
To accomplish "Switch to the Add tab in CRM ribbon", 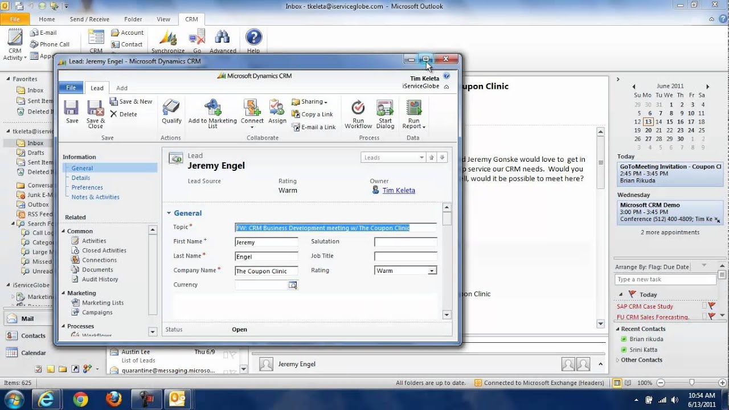I will (122, 88).
